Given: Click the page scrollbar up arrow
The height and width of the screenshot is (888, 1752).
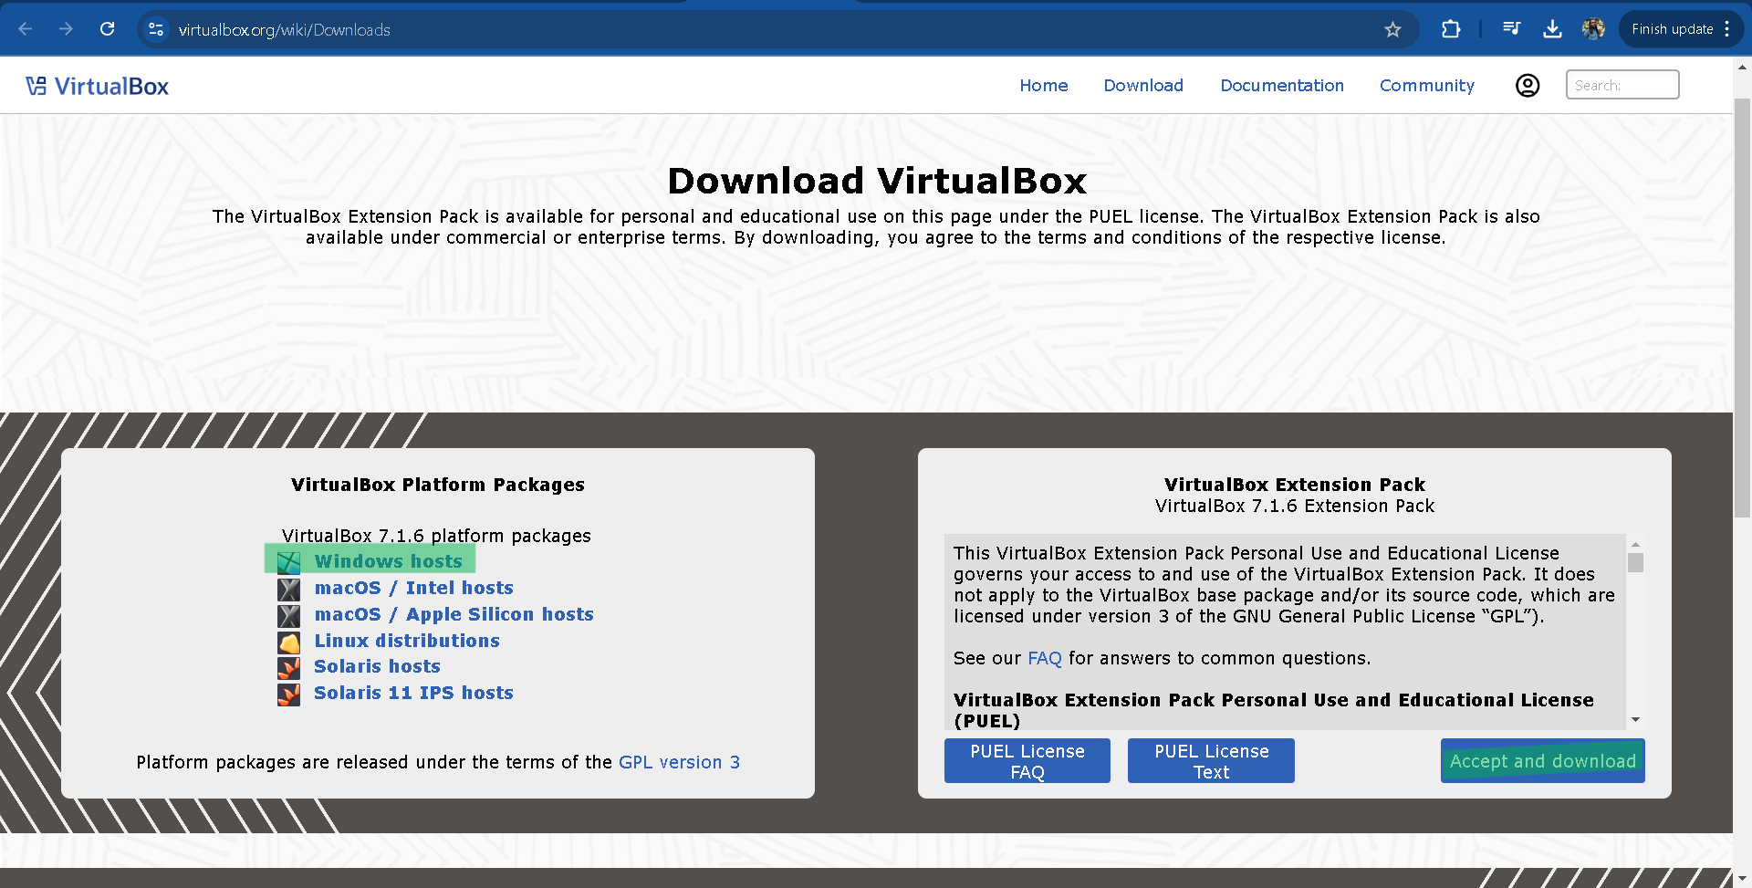Looking at the screenshot, I should point(1742,67).
